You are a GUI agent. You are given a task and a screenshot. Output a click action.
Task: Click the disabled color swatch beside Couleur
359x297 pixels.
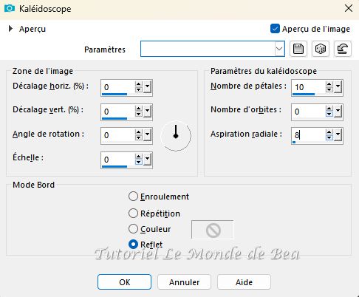pyautogui.click(x=213, y=230)
